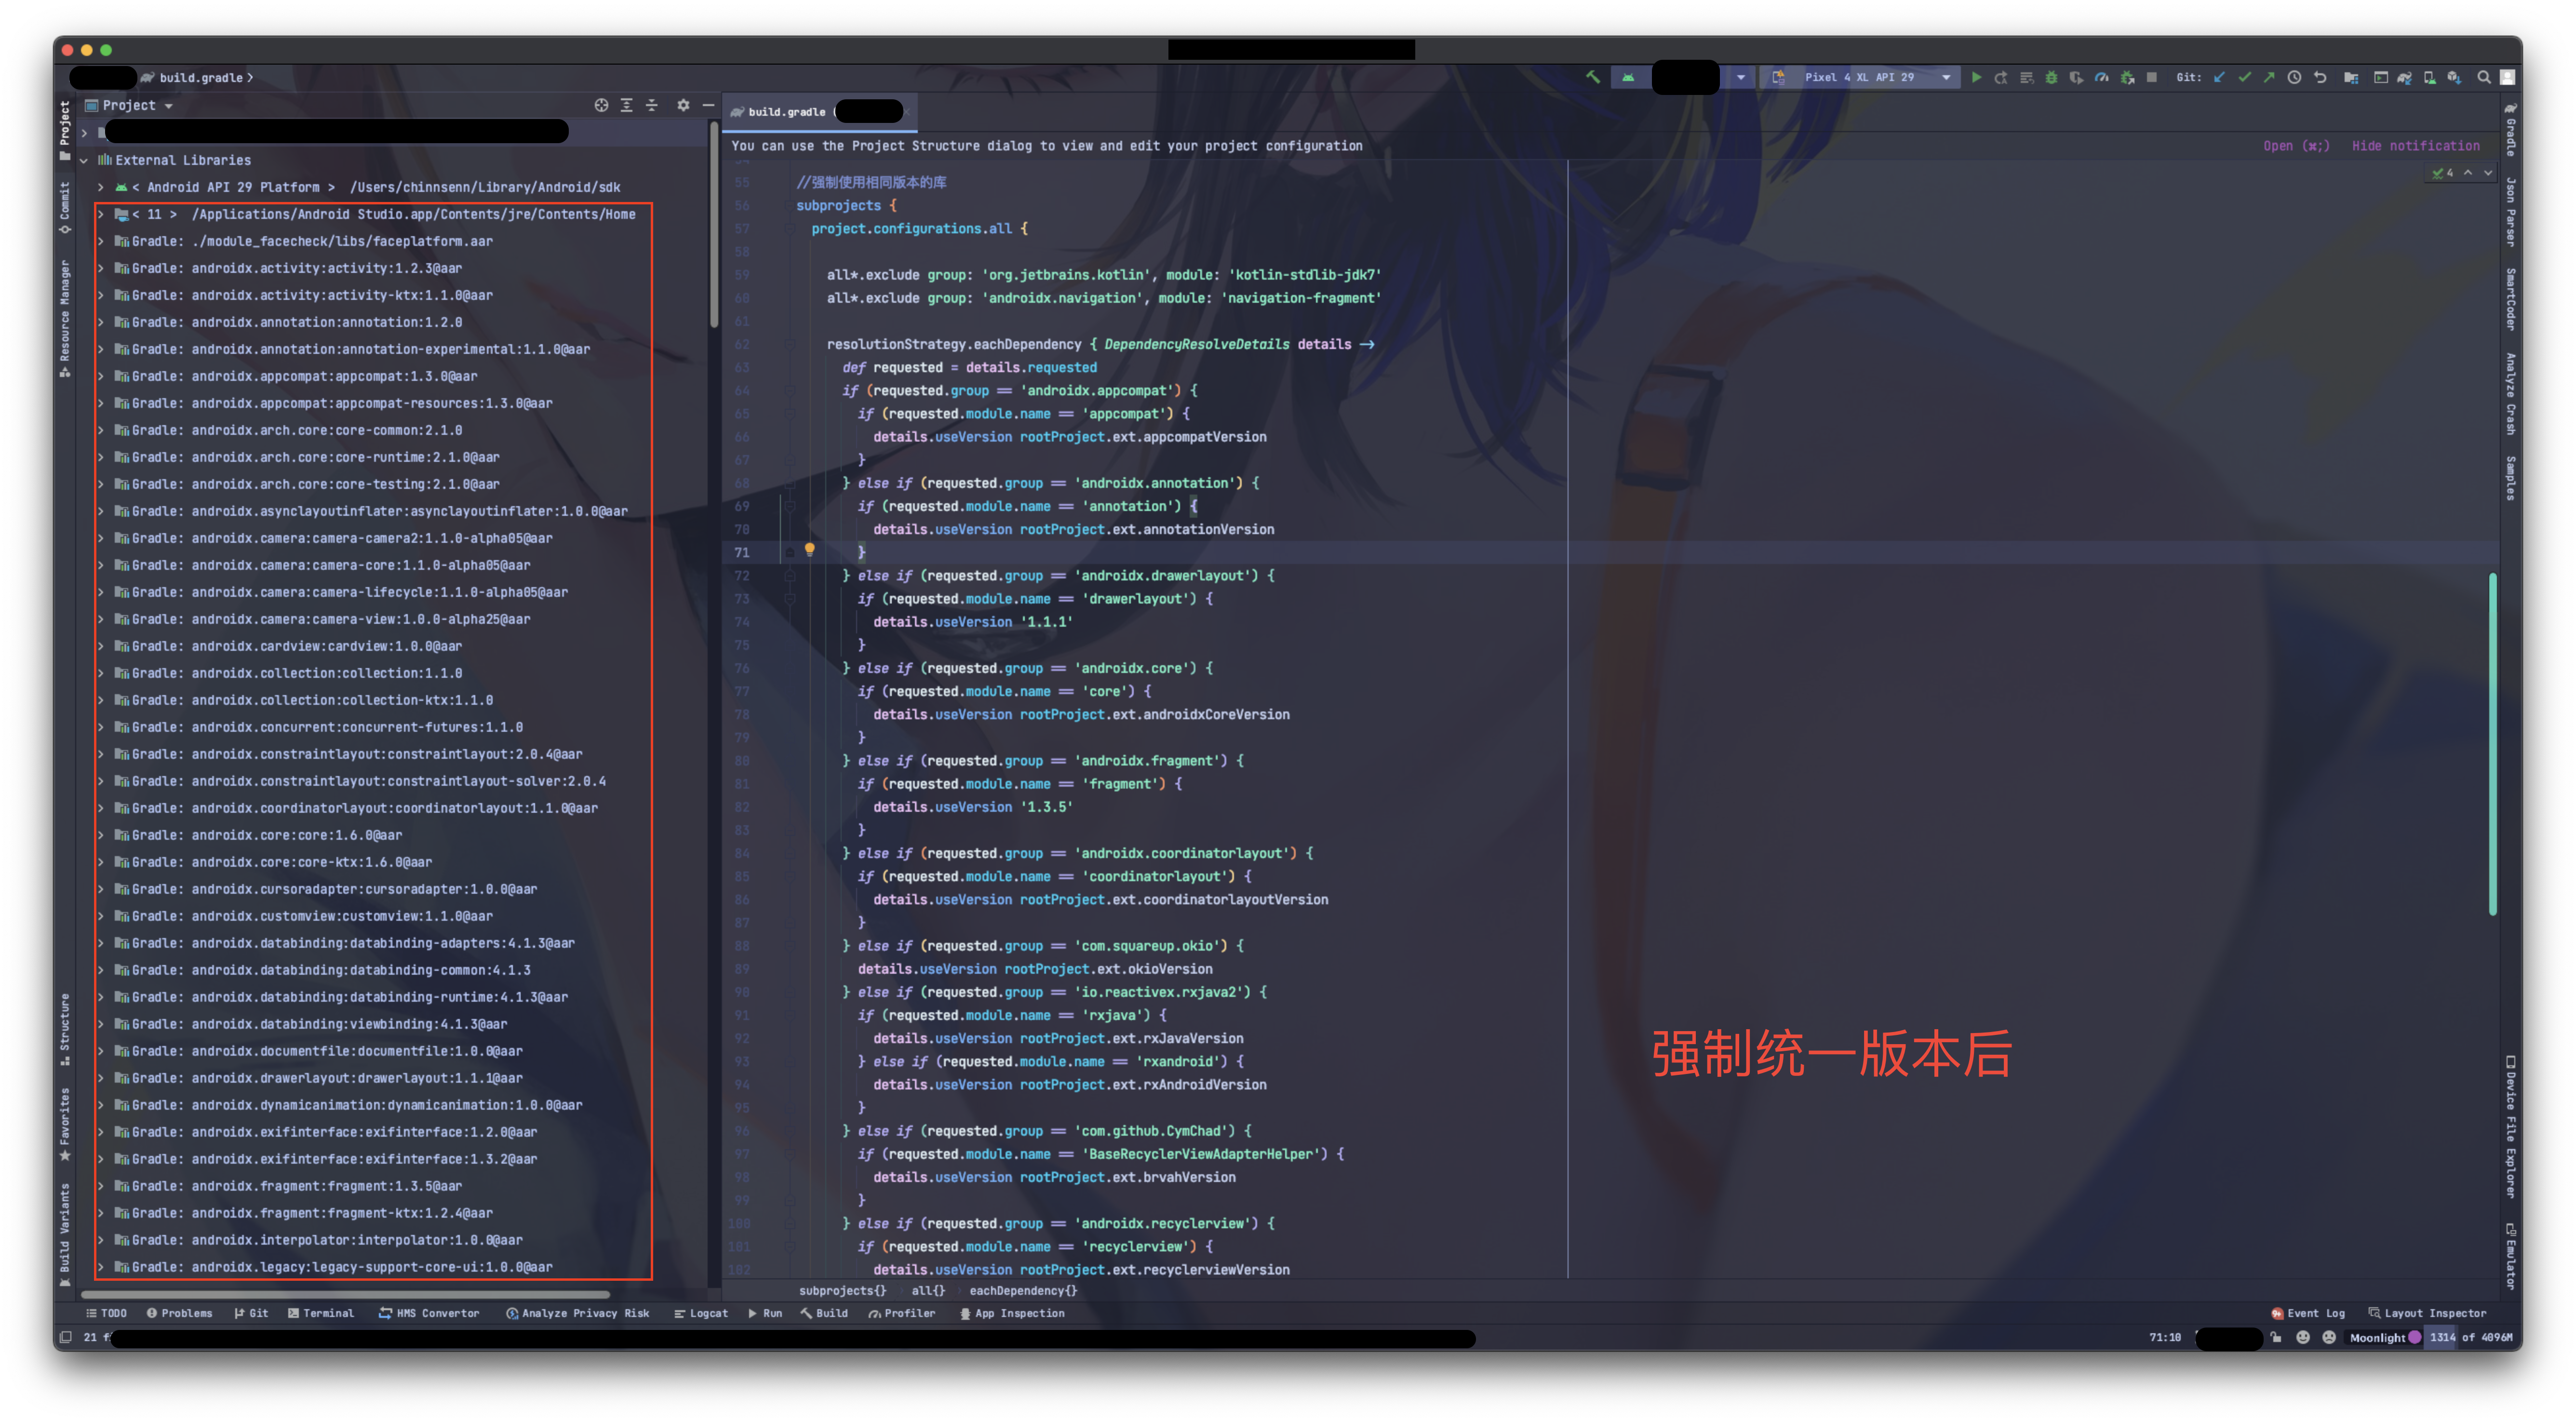Run the app with green play button
Viewport: 2576px width, 1422px height.
[x=1976, y=77]
